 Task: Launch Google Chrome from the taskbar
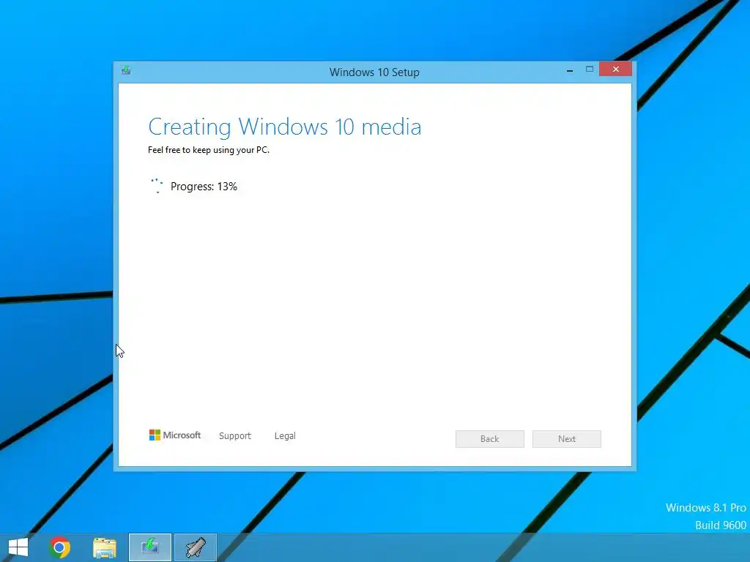[x=60, y=547]
